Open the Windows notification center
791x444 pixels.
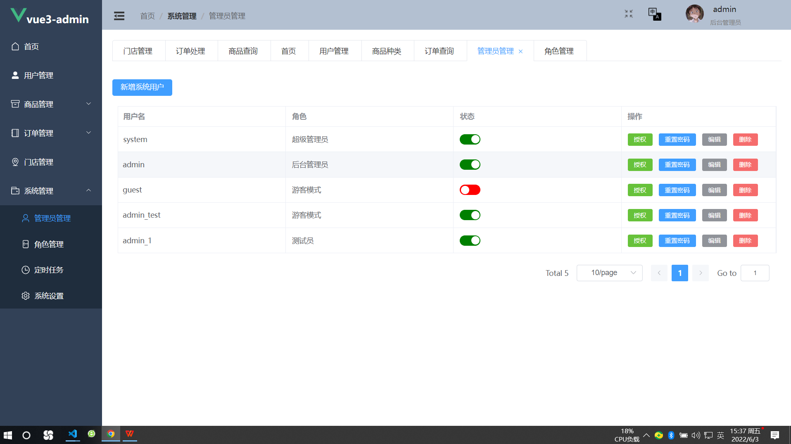[775, 435]
